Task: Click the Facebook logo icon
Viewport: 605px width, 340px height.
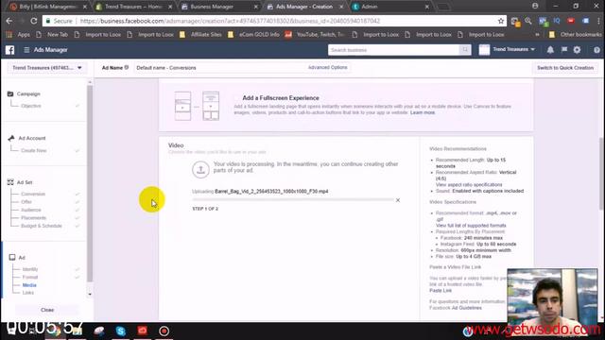Action: pos(10,50)
